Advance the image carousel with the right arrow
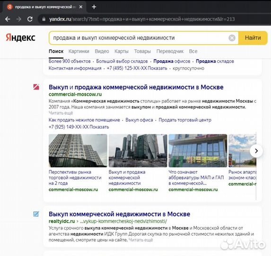This screenshot has height=256, width=271. pos(256,151)
